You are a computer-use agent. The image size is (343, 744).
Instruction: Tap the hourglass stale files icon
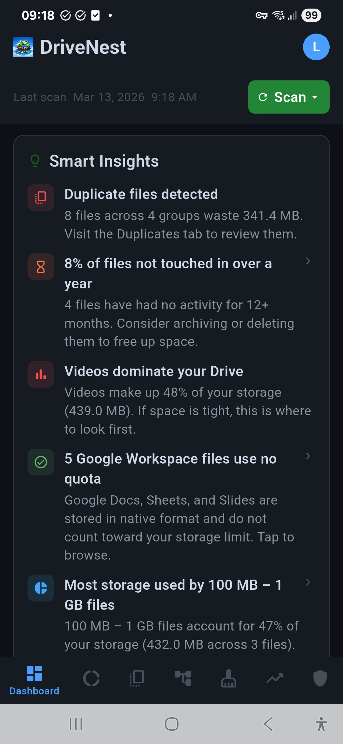[41, 267]
